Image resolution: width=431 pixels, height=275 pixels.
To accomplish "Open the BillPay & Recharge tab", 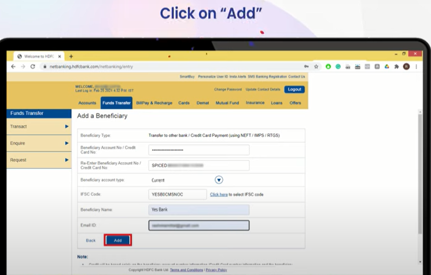I will coord(154,103).
